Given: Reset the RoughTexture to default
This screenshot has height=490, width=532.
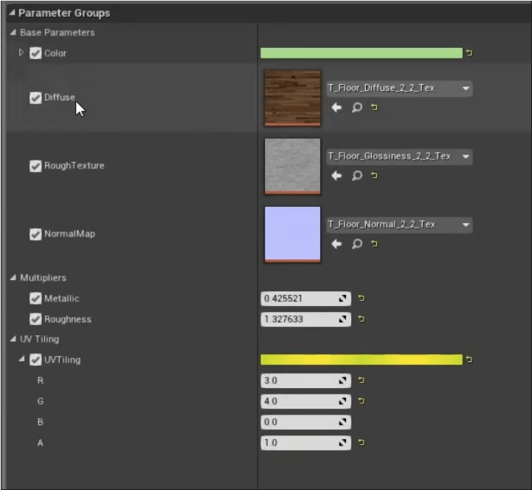Looking at the screenshot, I should (x=374, y=175).
